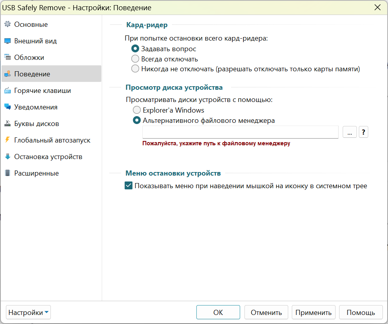Select the Всегда отключать radio option

click(x=135, y=59)
